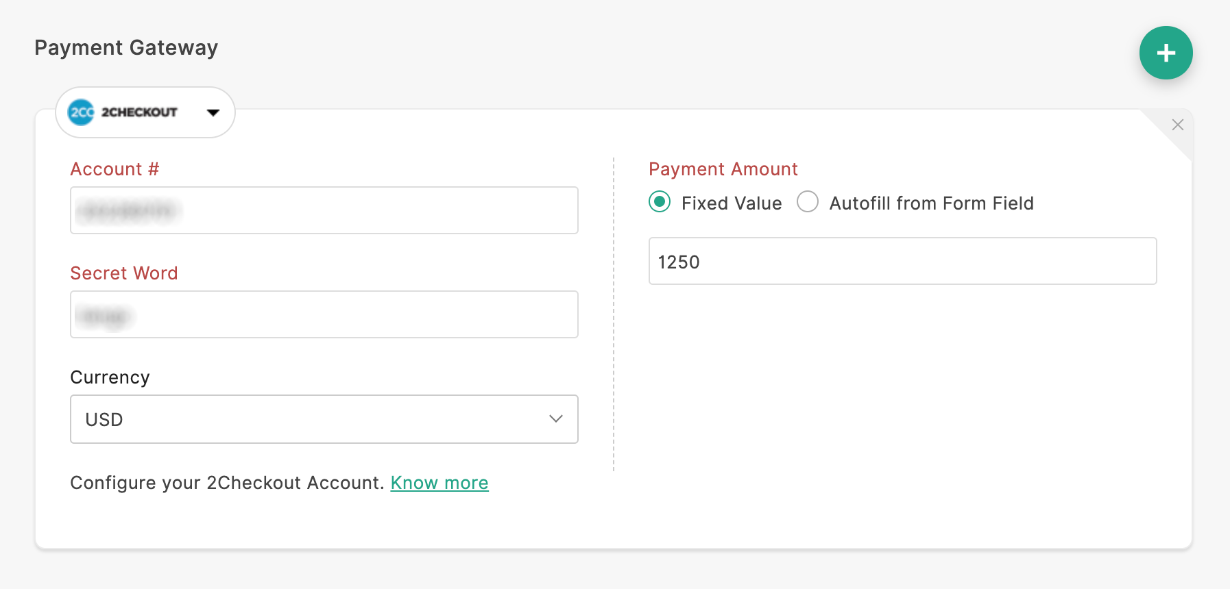Click the chevron in the Currency box
The height and width of the screenshot is (589, 1230).
(x=556, y=418)
